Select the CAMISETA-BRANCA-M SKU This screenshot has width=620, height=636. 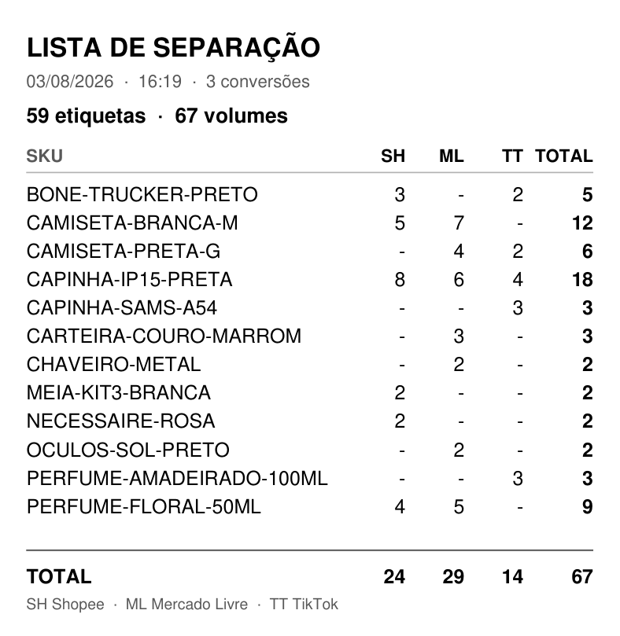[x=132, y=223]
